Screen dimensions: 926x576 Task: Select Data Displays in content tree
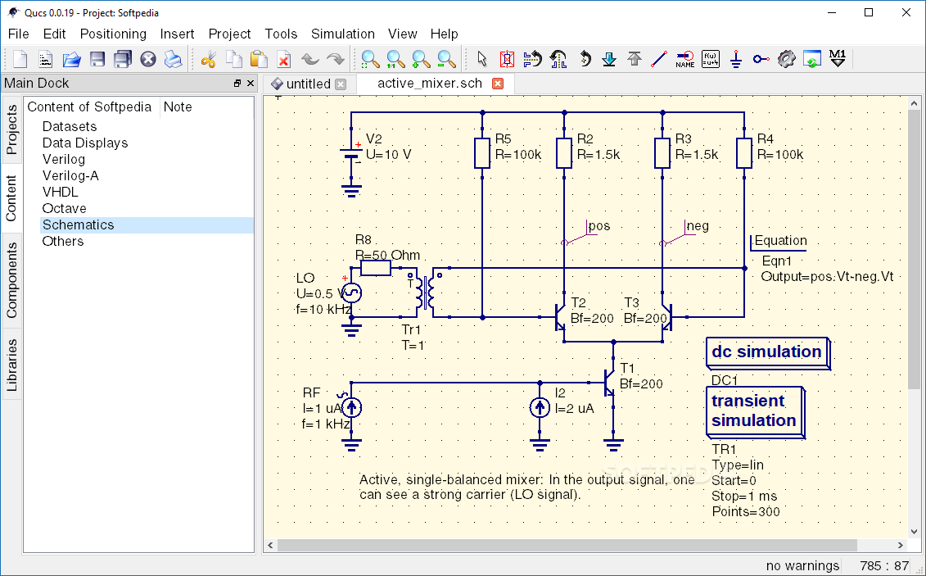[x=85, y=143]
